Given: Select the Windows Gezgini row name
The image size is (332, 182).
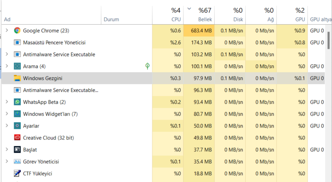Looking at the screenshot, I should tap(43, 78).
